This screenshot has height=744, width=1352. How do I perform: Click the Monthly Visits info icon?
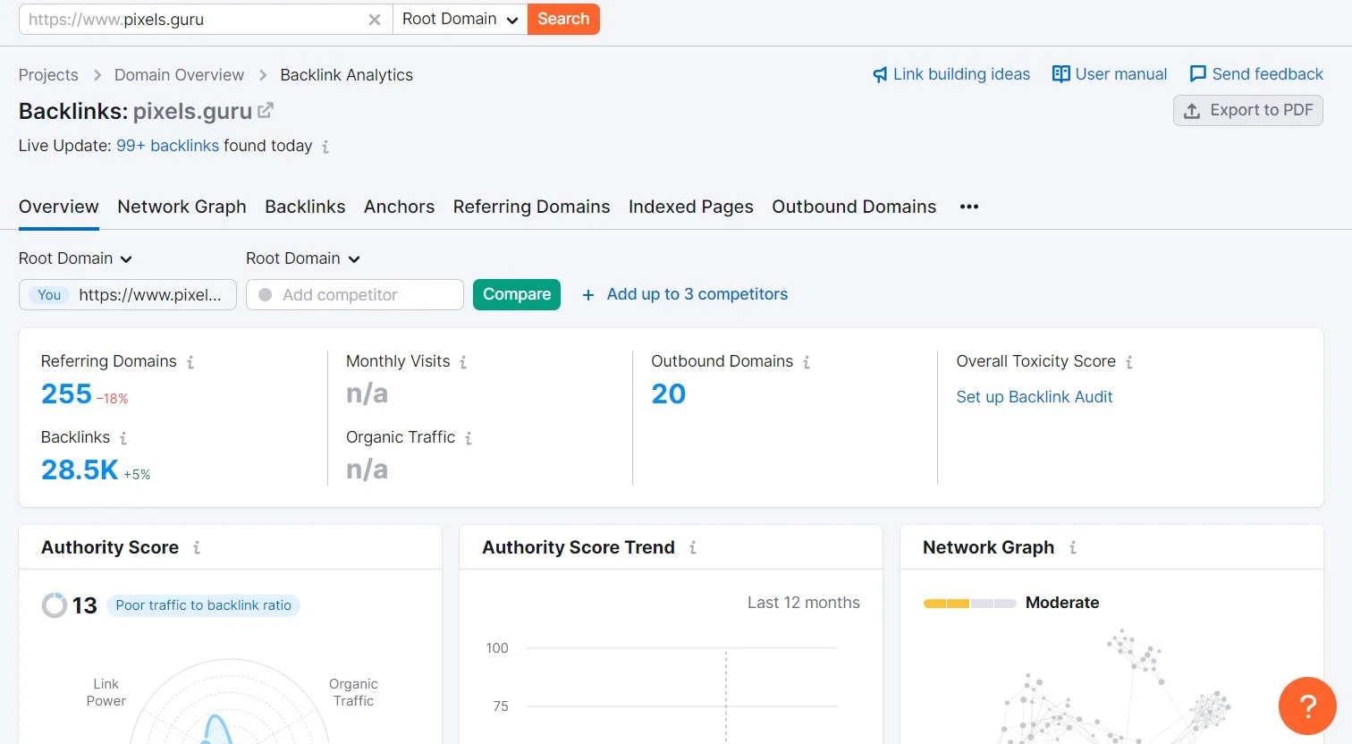(x=464, y=361)
